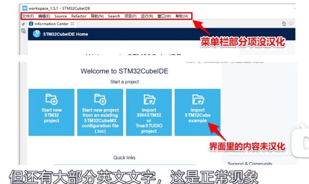This screenshot has height=184, width=309.
Task: Click the import folder icon on STM32Cube example tile
Action: click(x=198, y=99)
